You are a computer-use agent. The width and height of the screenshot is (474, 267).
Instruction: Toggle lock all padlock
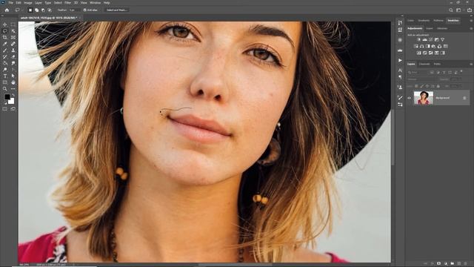pyautogui.click(x=438, y=86)
